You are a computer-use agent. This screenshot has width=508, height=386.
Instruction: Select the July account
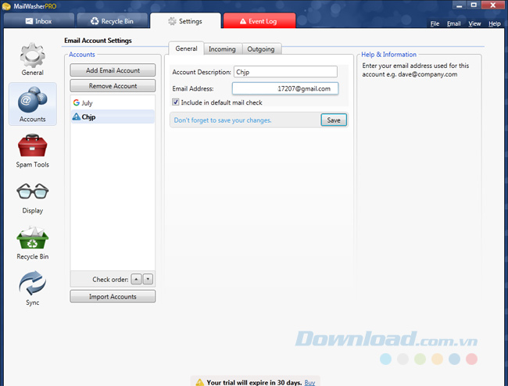point(113,102)
